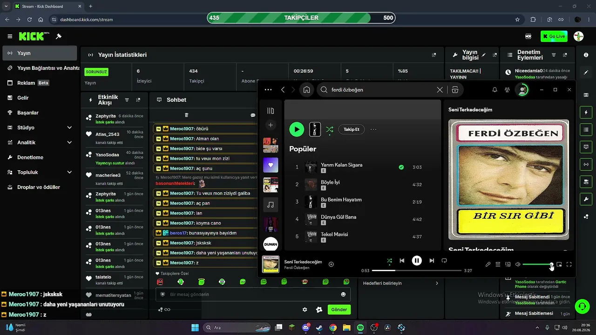Image resolution: width=596 pixels, height=335 pixels.
Task: Open Discord from the Windows taskbar
Action: click(305, 328)
